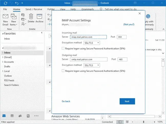The image size is (166, 124).
Task: Switch to Tasks view icon
Action: click(28, 116)
